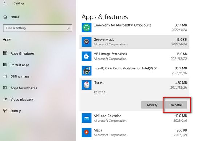
Task: Go back using the Settings back arrow
Action: pyautogui.click(x=5, y=3)
